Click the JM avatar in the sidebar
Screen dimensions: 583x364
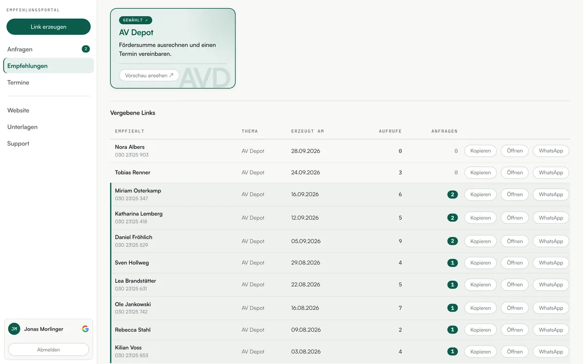(x=14, y=329)
